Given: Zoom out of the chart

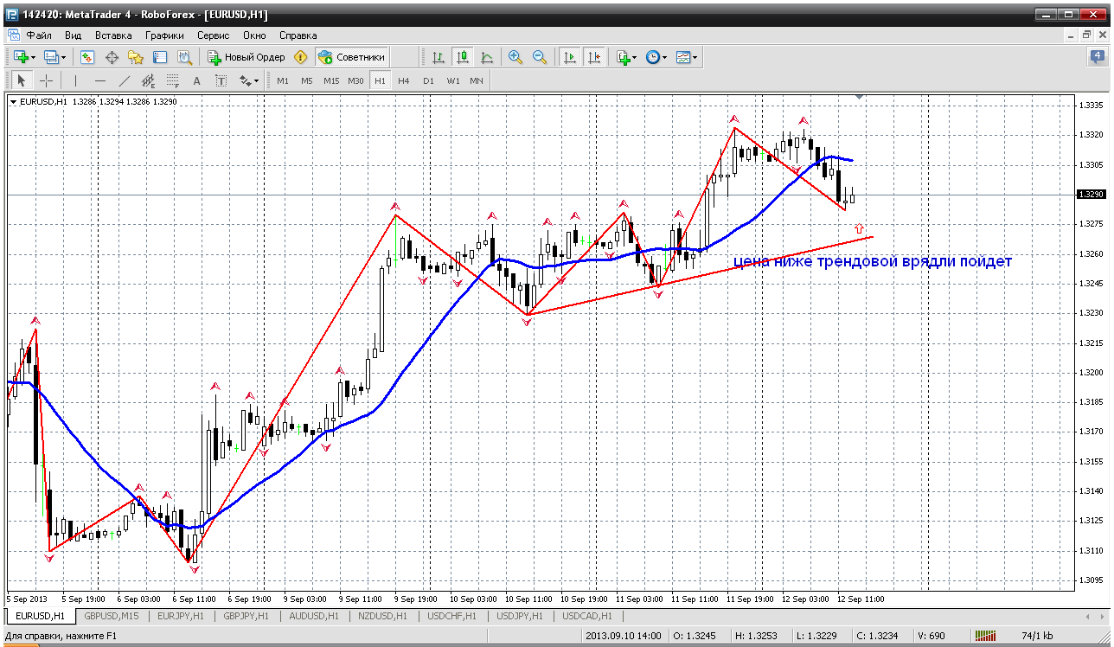Looking at the screenshot, I should click(x=540, y=57).
